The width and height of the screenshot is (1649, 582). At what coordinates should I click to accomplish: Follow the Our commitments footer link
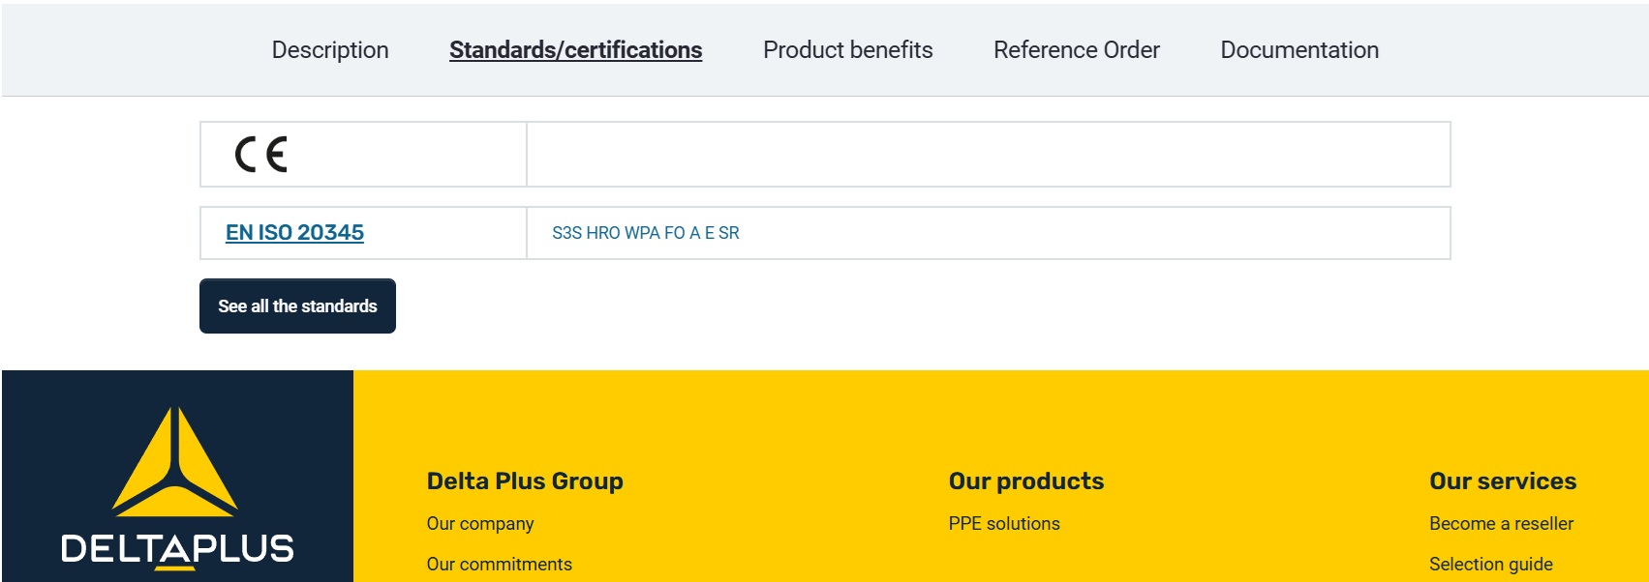click(x=499, y=565)
